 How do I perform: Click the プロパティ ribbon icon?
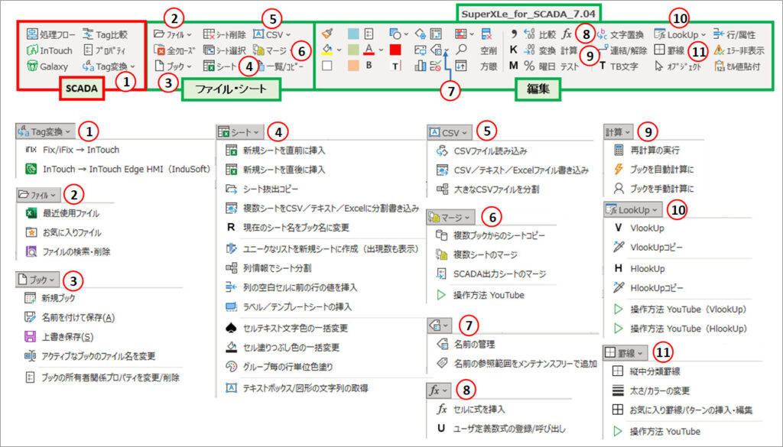point(88,50)
